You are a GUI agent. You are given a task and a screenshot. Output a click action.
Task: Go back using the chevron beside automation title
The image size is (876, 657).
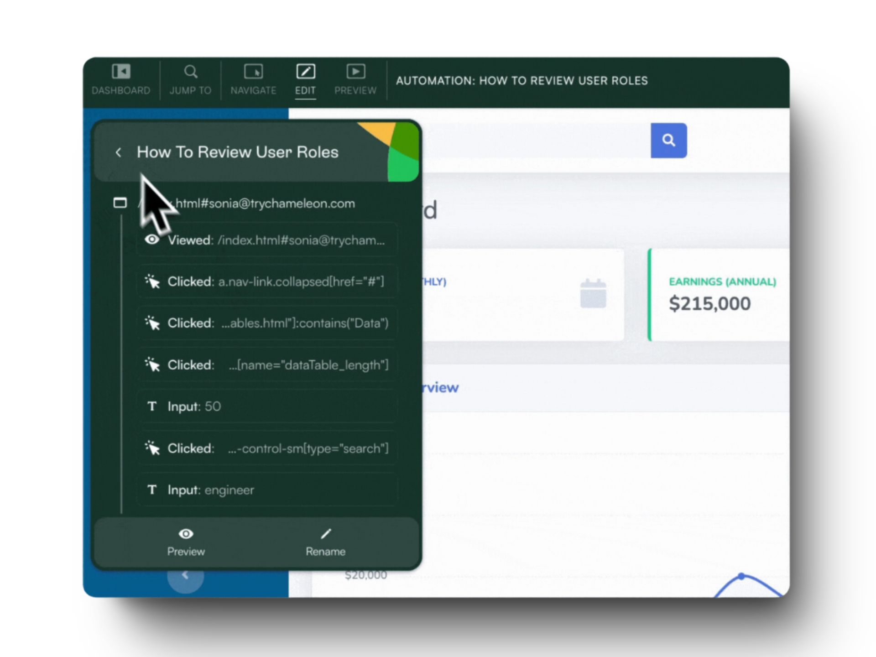click(x=118, y=152)
